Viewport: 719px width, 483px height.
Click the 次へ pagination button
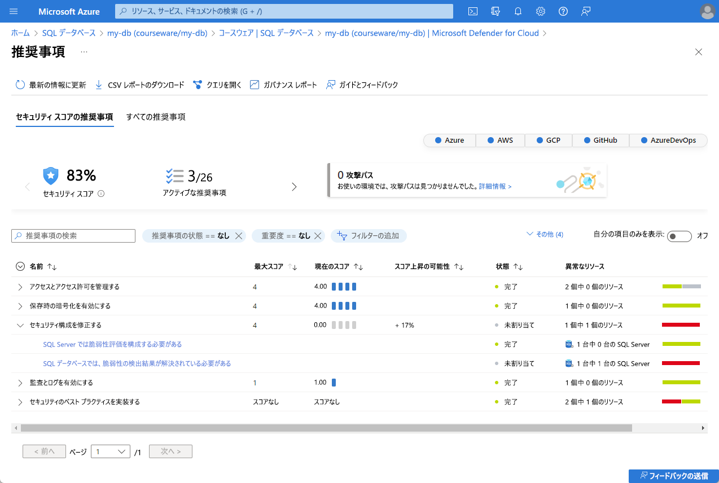coord(170,451)
